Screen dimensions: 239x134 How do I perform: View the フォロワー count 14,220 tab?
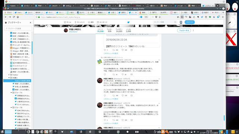119,31
